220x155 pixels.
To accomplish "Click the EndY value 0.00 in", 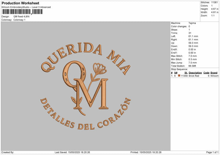I will [192, 53].
